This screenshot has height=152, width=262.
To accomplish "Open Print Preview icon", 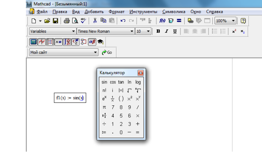I will click(x=75, y=21).
